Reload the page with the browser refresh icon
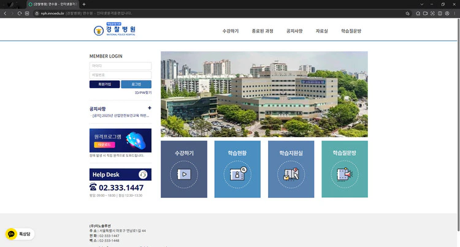 [20, 13]
